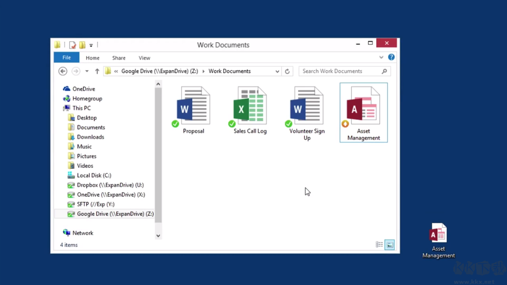Click New Folder quick access toolbar icon
Screen dimensions: 507x285
pyautogui.click(x=82, y=45)
